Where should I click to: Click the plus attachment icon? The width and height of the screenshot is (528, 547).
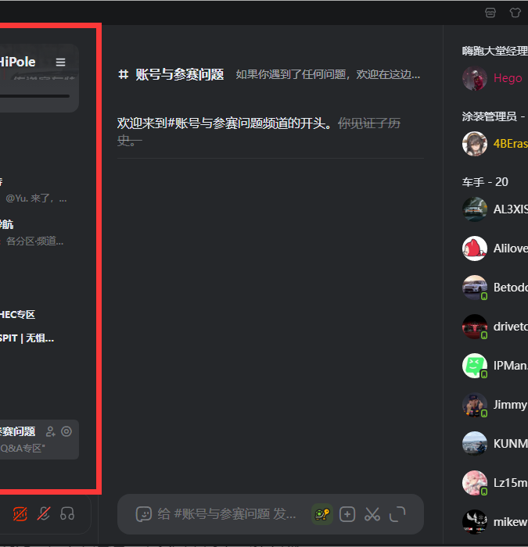(x=347, y=514)
